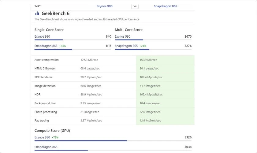Click the Snapdragon 865 multi-core progress bar
This screenshot has width=257, height=153.
pos(153,49)
